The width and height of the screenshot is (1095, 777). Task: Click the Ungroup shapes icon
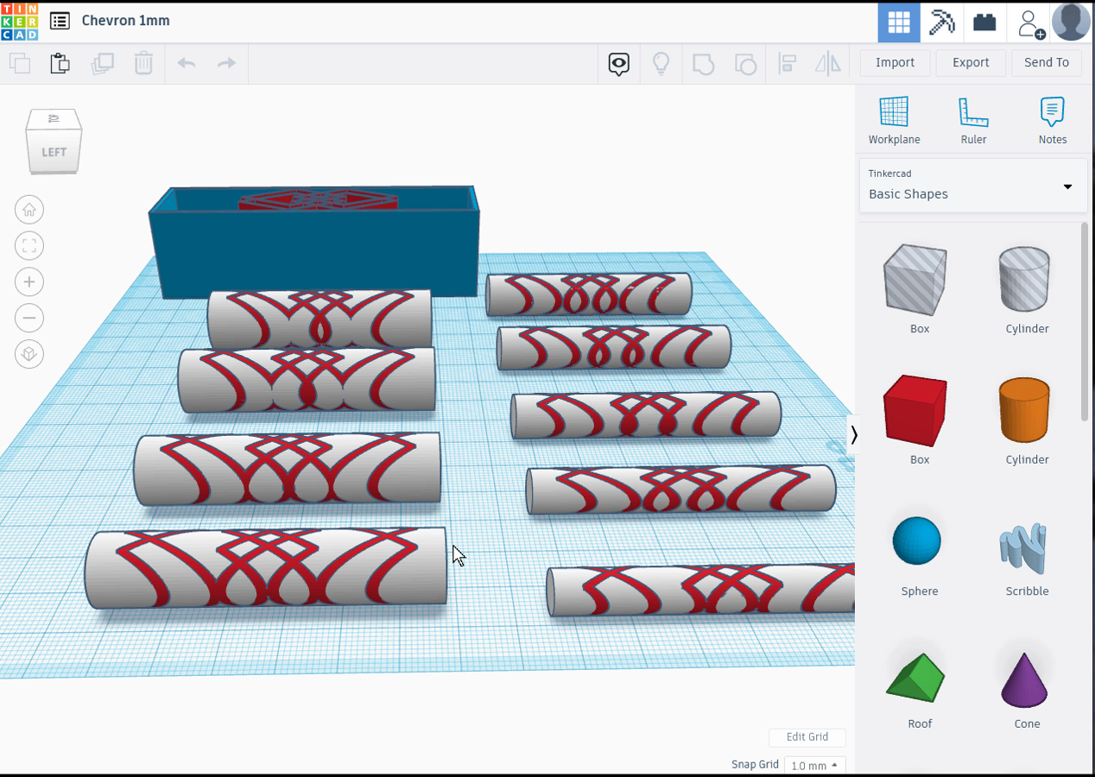[x=745, y=64]
